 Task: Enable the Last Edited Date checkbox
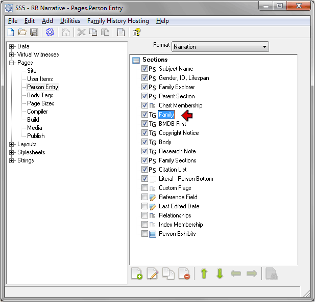point(144,206)
